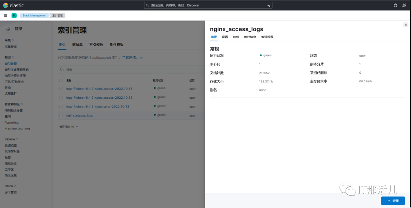The width and height of the screenshot is (411, 208).
Task: Open the hamburger navigation menu
Action: tap(5, 16)
